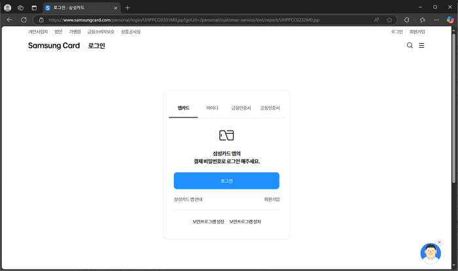This screenshot has height=271, width=458.
Task: Open the Read aloud icon in address bar
Action: pyautogui.click(x=376, y=20)
